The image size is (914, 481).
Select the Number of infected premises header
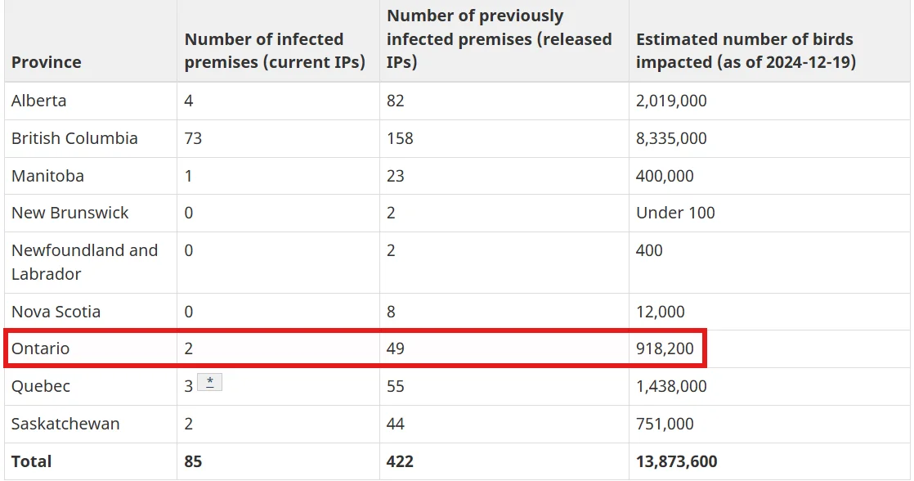275,51
